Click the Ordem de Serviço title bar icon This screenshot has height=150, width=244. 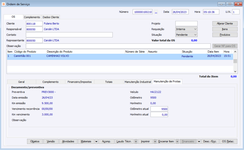[x=3, y=4]
